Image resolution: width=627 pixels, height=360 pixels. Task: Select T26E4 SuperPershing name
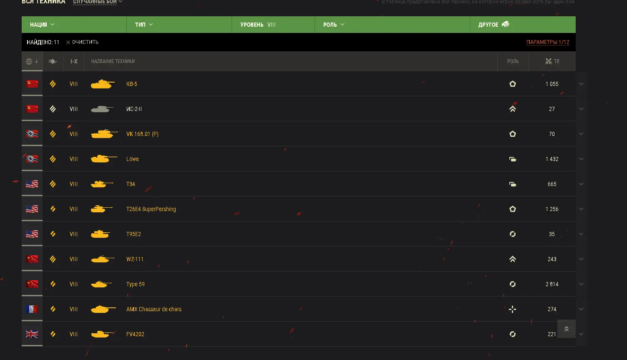pos(151,209)
